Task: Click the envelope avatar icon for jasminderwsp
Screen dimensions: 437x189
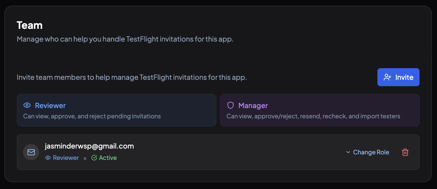Action: click(31, 152)
